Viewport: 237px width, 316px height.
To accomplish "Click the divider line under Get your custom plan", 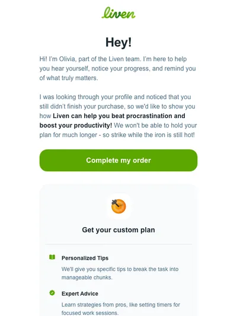I will click(118, 244).
